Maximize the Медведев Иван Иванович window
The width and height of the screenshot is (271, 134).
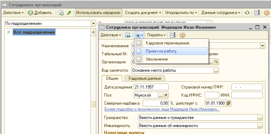coord(258,27)
